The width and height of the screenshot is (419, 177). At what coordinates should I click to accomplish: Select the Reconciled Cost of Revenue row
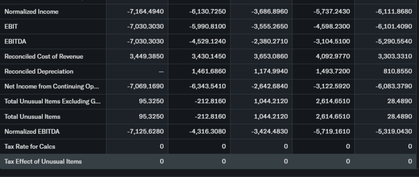pyautogui.click(x=44, y=56)
